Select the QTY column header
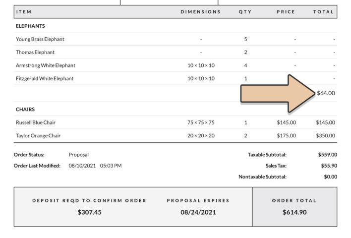The height and width of the screenshot is (238, 351). point(245,12)
